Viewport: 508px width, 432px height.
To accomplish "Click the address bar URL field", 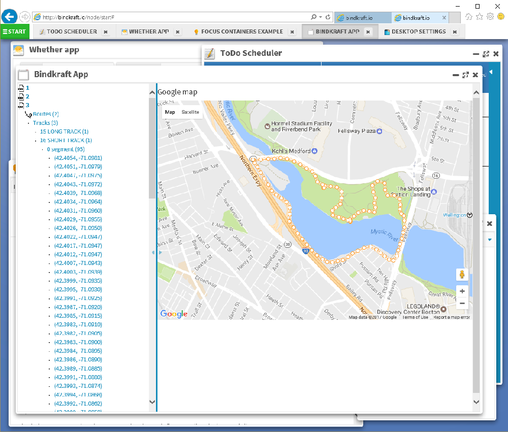I will coord(175,17).
